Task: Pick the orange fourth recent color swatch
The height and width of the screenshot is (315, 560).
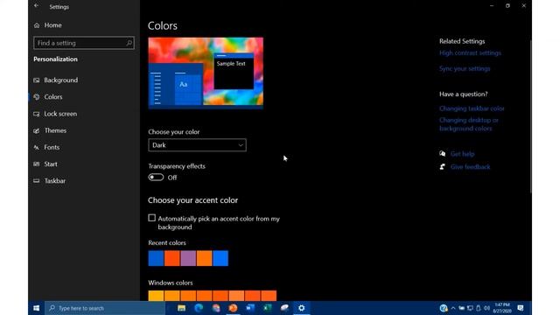Action: click(x=204, y=258)
